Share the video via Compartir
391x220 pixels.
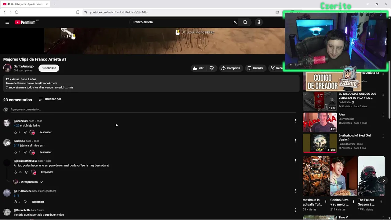(231, 68)
